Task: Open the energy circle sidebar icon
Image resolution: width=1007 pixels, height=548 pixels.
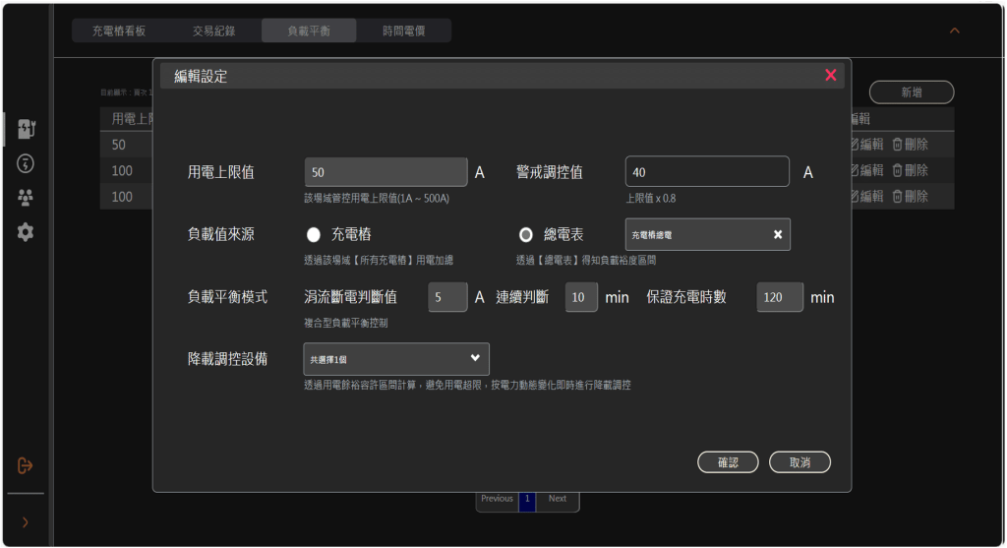Action: point(25,164)
